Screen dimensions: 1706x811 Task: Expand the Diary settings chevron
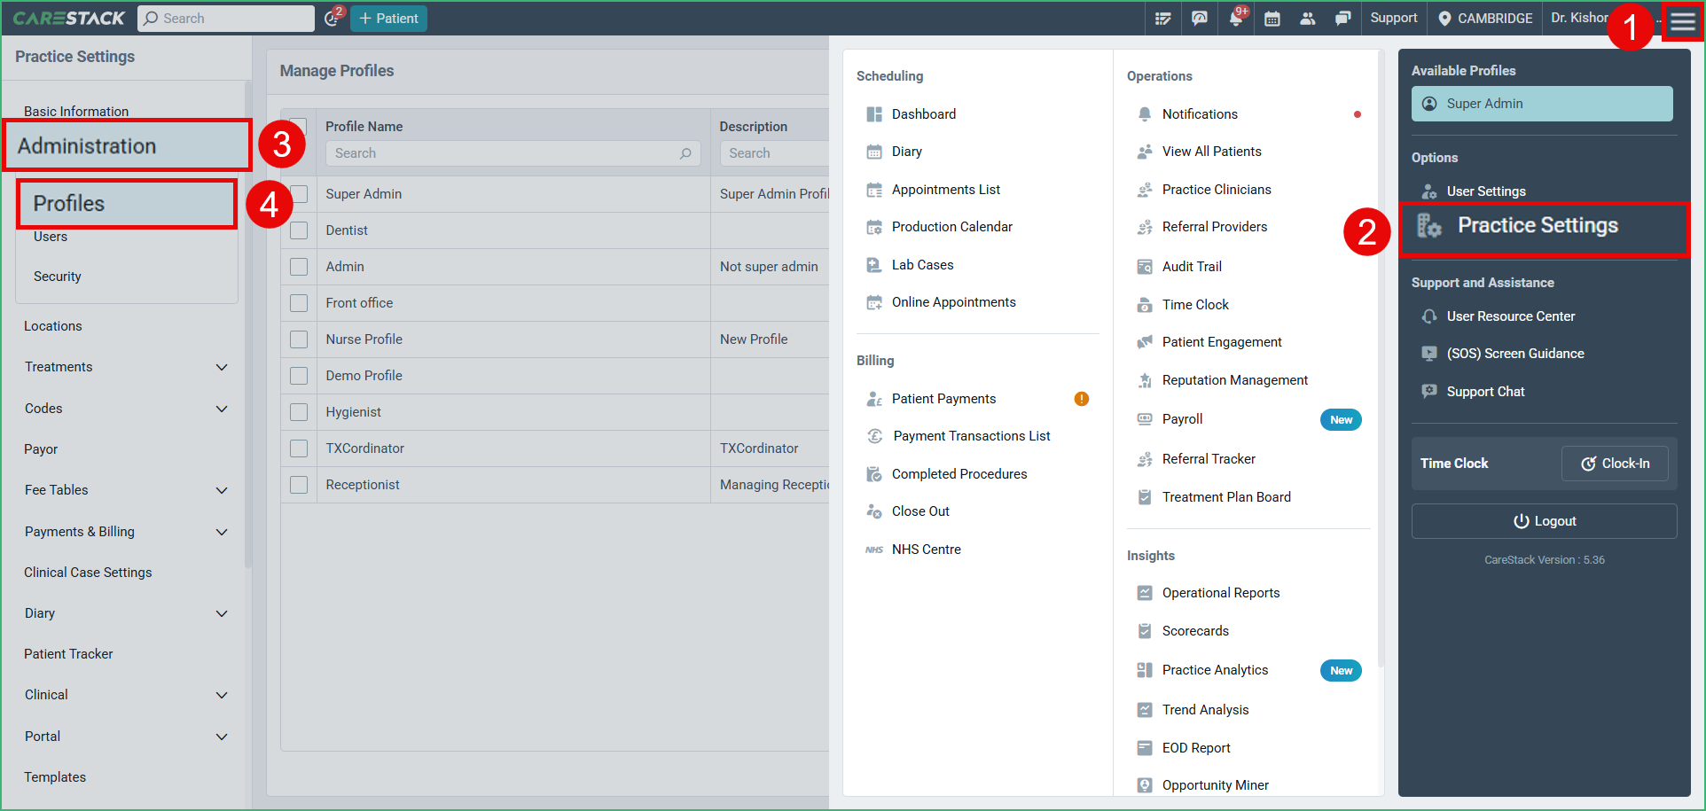pos(222,613)
